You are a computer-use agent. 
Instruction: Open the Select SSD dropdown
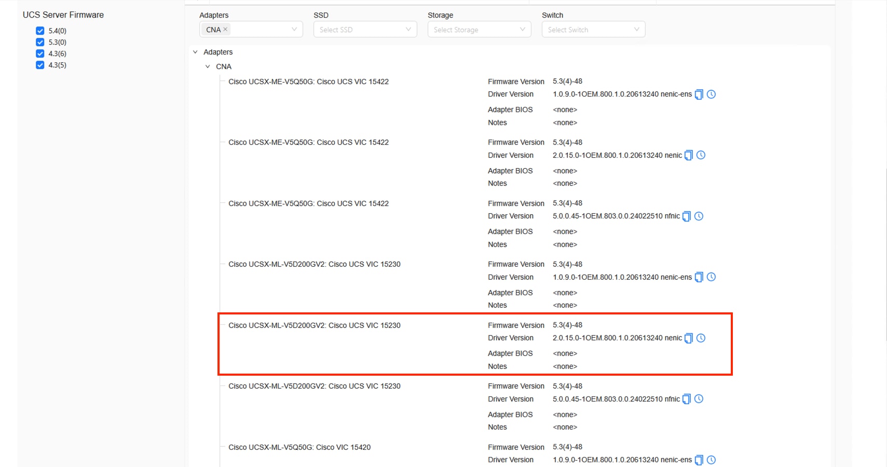tap(365, 29)
